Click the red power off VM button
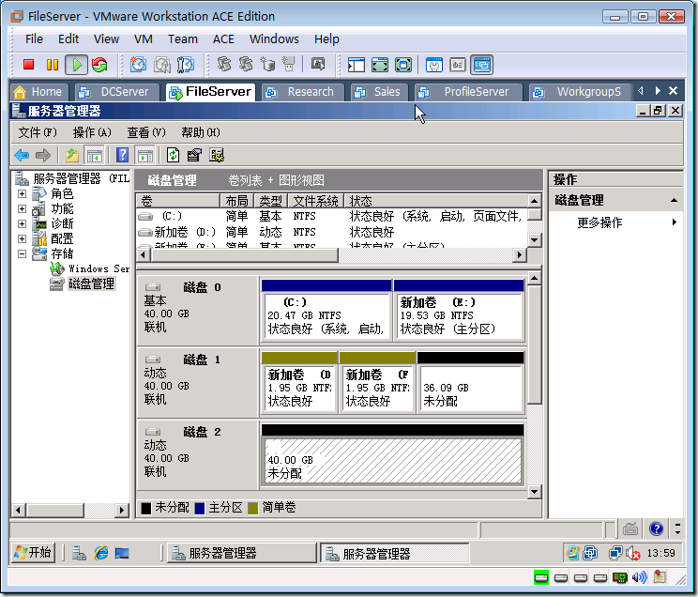 [x=28, y=65]
